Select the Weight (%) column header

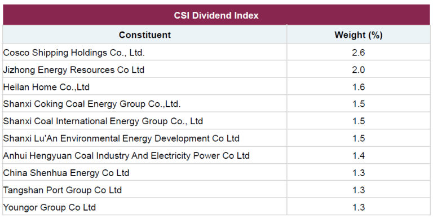point(359,34)
